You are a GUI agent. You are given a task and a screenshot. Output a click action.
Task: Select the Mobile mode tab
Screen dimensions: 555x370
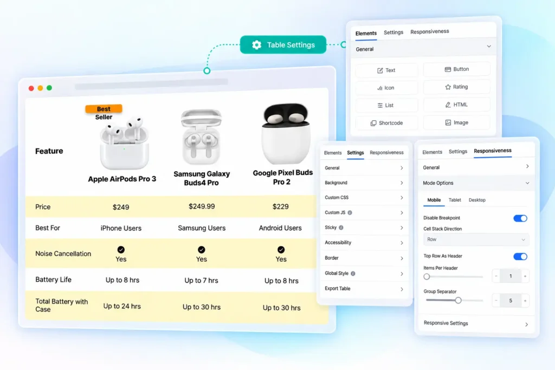(x=434, y=200)
